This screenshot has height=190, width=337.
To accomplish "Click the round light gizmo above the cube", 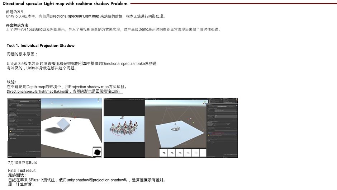I will pos(62,105).
